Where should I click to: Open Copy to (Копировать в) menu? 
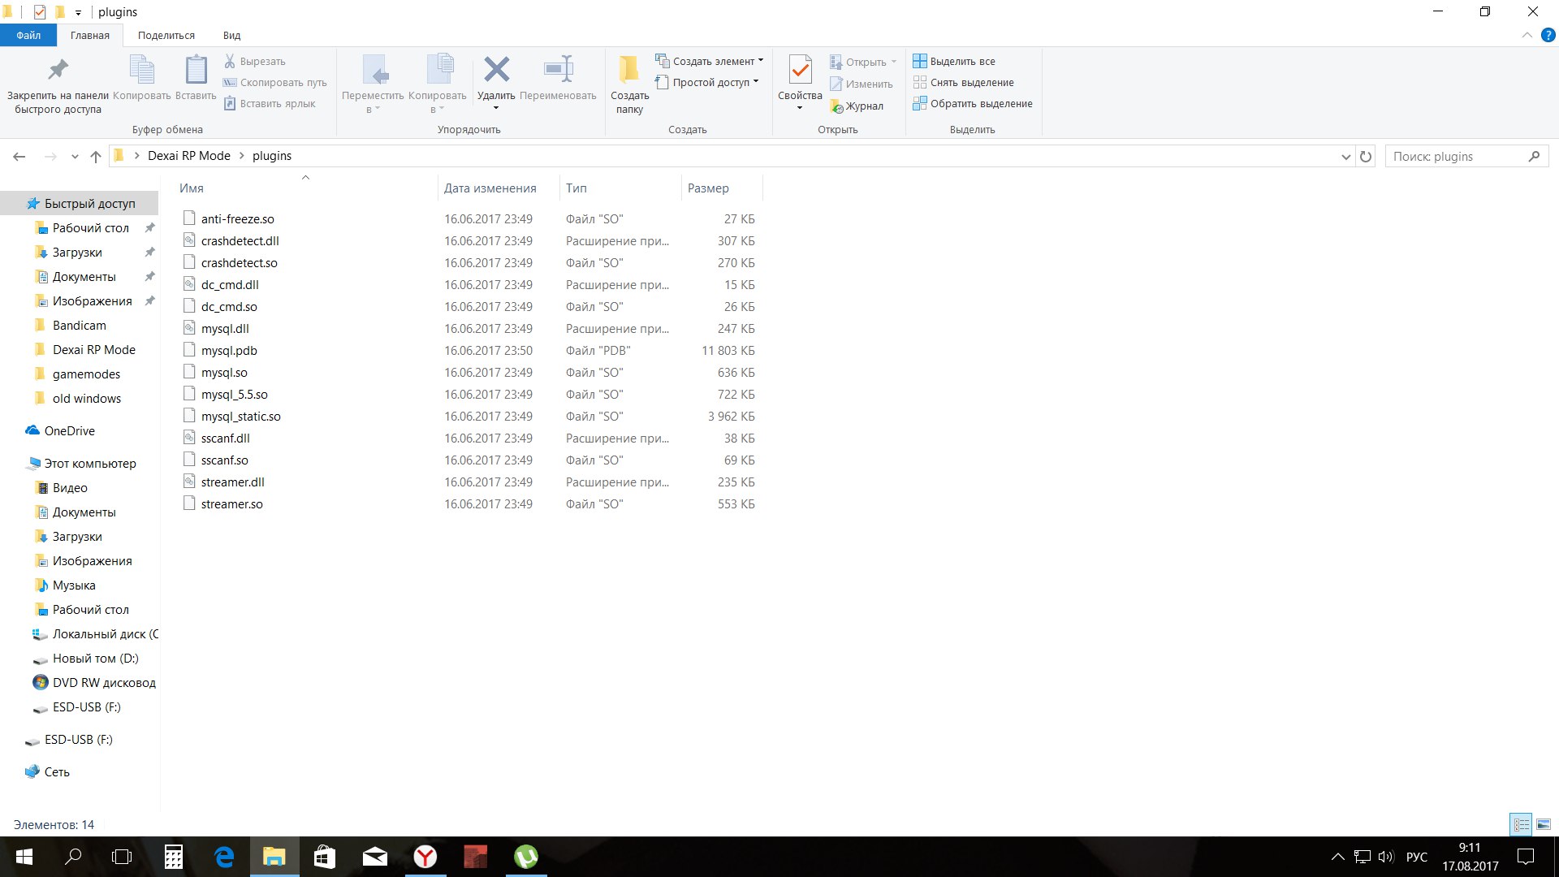(x=437, y=84)
